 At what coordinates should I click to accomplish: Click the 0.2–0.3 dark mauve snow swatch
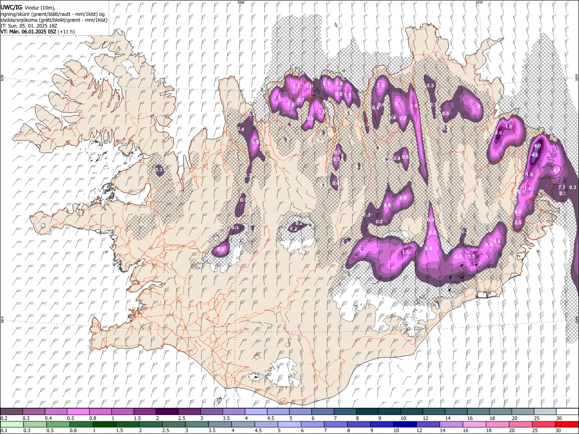tap(11, 411)
